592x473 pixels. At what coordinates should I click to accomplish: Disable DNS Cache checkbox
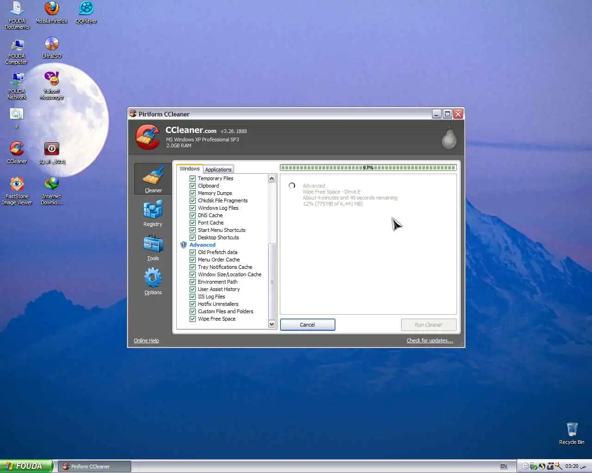[192, 215]
